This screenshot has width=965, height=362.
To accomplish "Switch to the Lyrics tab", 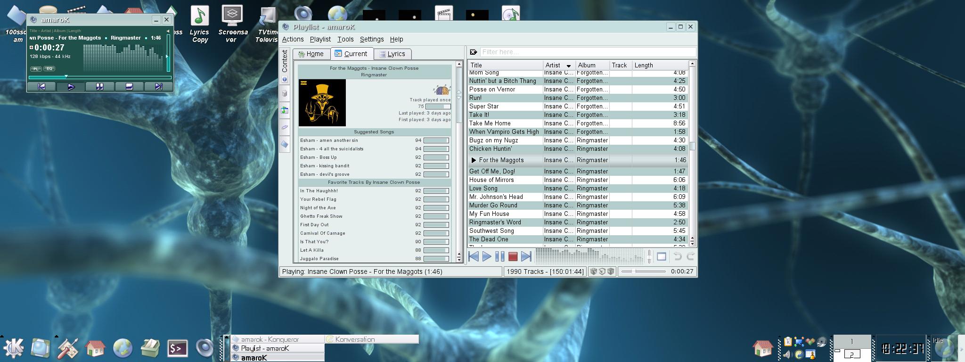I will (392, 54).
